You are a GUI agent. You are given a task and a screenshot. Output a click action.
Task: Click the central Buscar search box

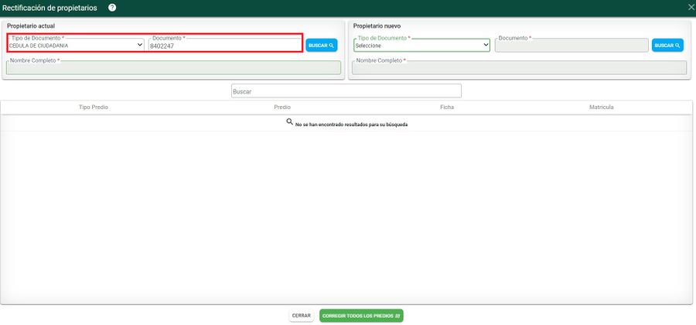tap(346, 91)
